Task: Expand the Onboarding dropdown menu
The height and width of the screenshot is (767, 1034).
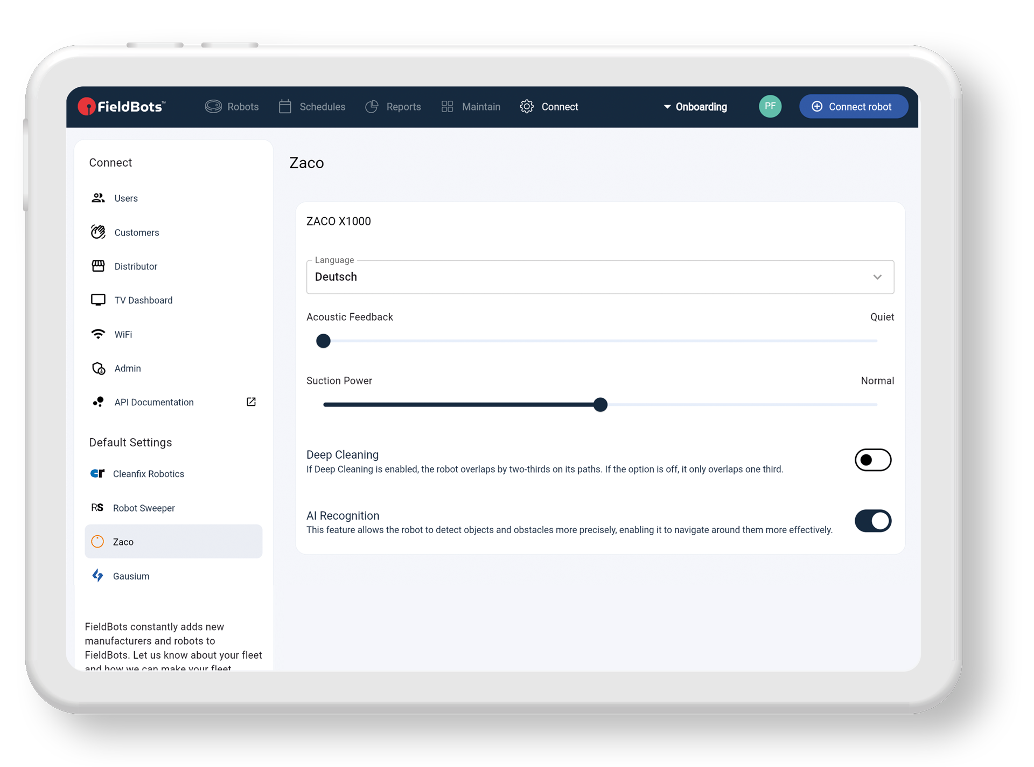Action: tap(695, 107)
